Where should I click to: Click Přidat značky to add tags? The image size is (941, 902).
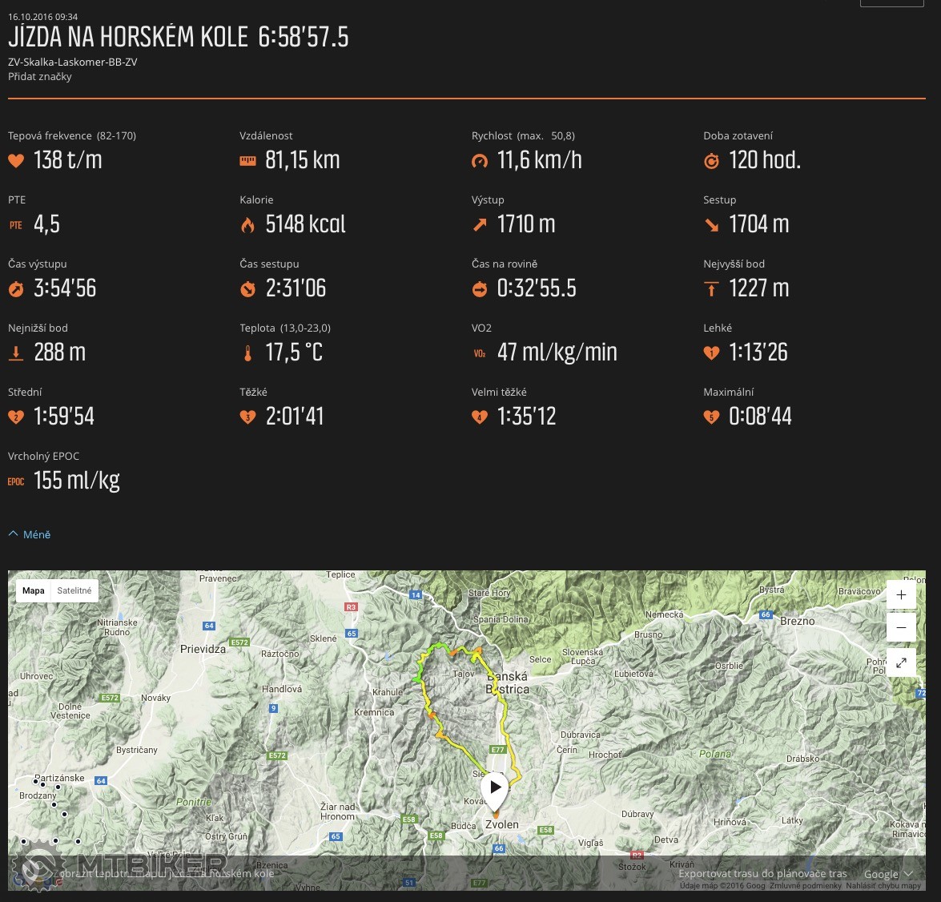click(x=40, y=77)
